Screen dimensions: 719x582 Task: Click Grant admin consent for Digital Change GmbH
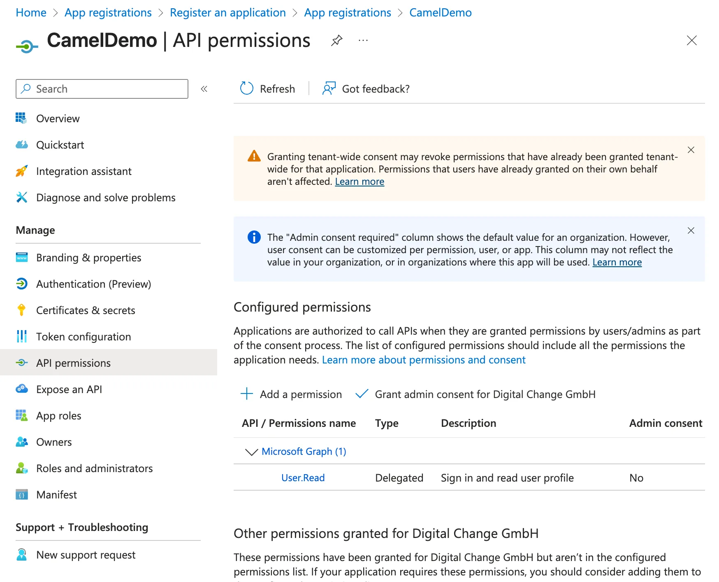[475, 394]
